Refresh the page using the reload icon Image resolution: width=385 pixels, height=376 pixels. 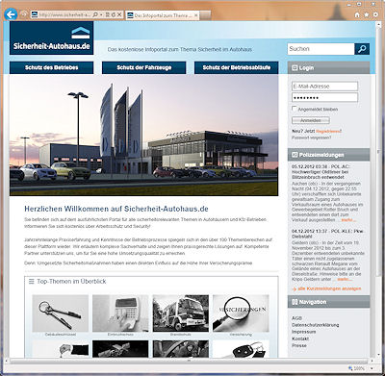[114, 14]
